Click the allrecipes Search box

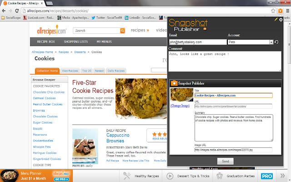97,30
